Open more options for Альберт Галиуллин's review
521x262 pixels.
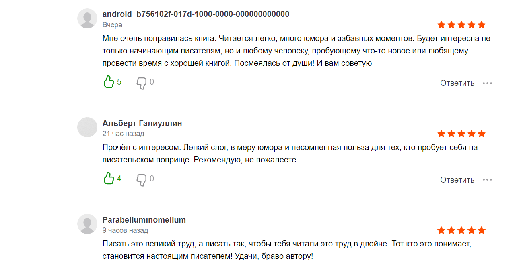[487, 180]
